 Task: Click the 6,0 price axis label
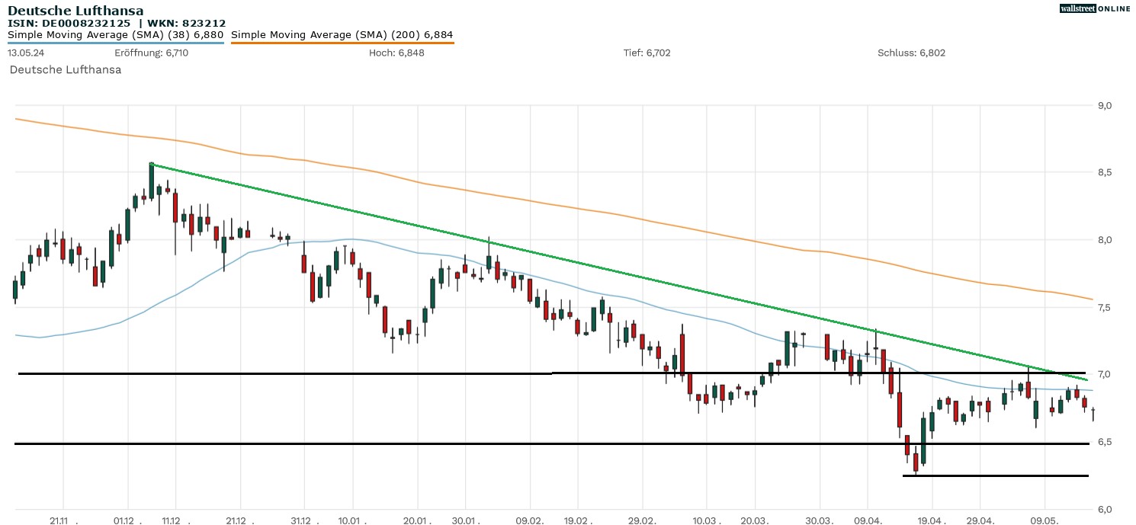pyautogui.click(x=1104, y=509)
